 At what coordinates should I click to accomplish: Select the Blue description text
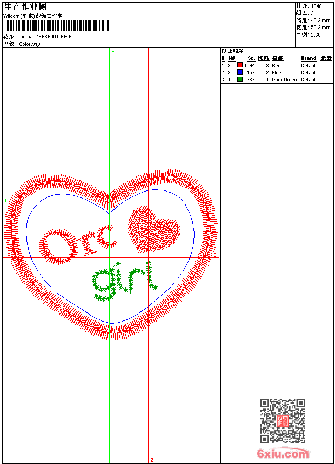[277, 72]
